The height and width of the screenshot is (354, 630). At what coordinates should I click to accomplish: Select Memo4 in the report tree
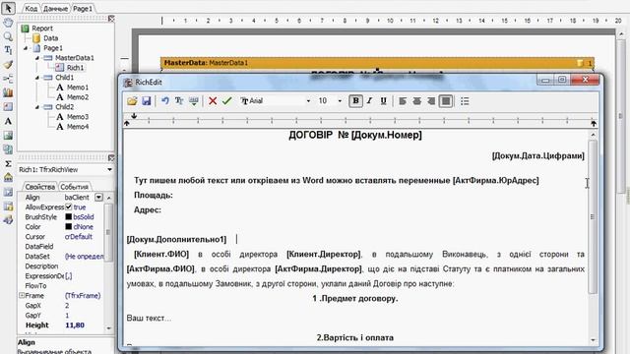78,127
